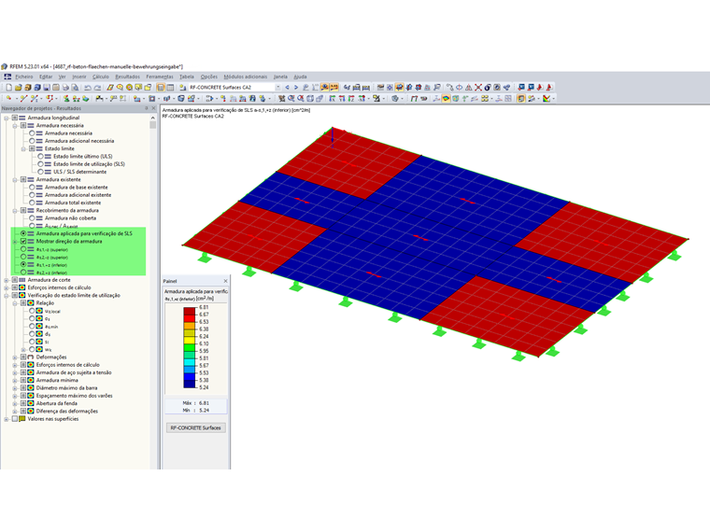The width and height of the screenshot is (710, 532).
Task: Click the navigator vertical scrollbar thumb
Action: click(x=153, y=125)
